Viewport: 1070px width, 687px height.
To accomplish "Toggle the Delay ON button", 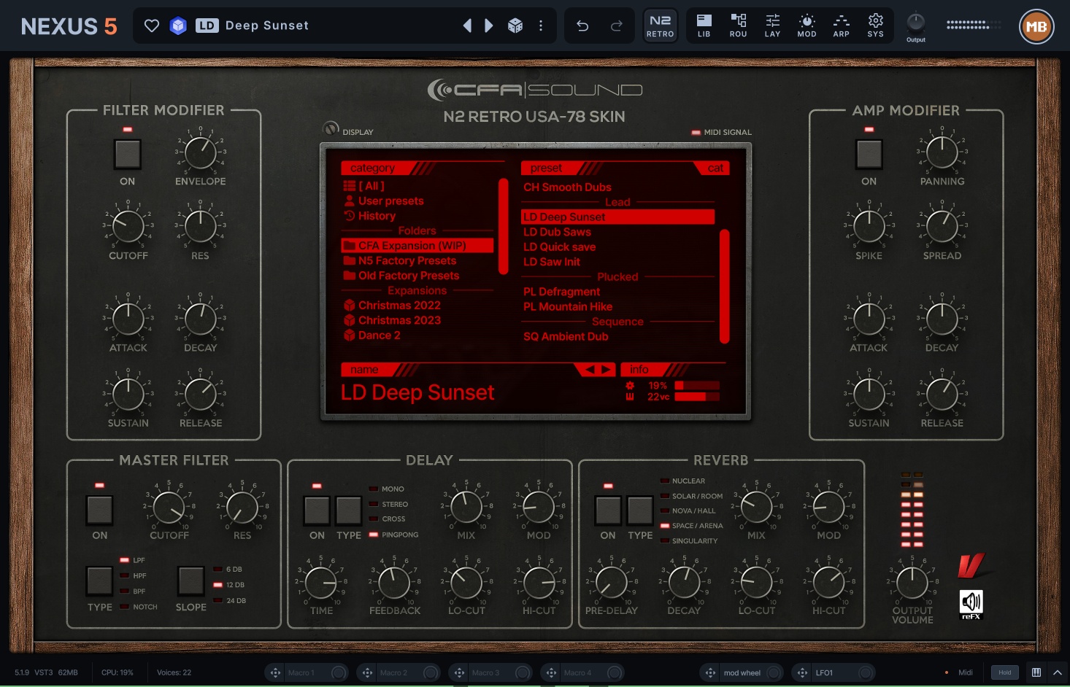I will 317,510.
